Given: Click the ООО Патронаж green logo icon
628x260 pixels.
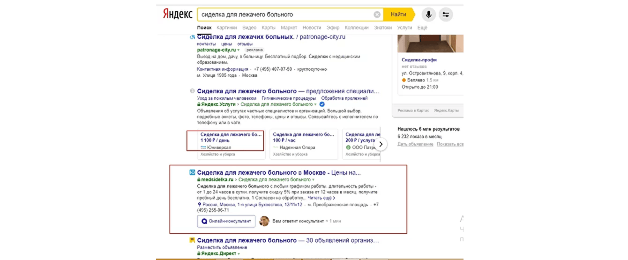Looking at the screenshot, I should coord(348,147).
